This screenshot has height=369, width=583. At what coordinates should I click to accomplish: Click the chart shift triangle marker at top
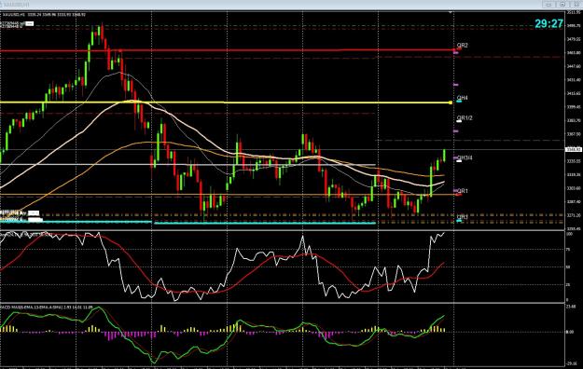[451, 13]
